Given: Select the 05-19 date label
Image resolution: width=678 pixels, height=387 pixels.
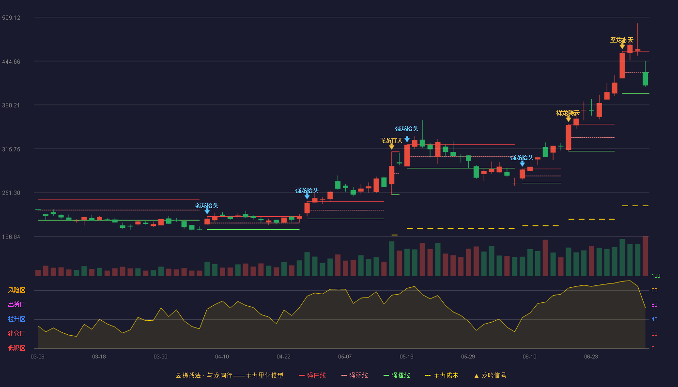Looking at the screenshot, I should [406, 357].
